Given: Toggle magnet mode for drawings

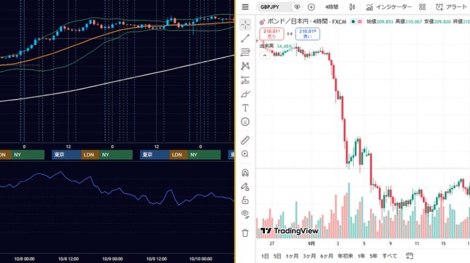Looking at the screenshot, I should tap(245, 173).
